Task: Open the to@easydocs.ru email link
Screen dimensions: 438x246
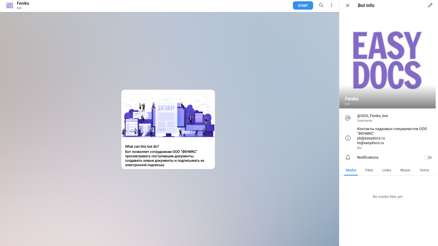Action: pos(370,143)
